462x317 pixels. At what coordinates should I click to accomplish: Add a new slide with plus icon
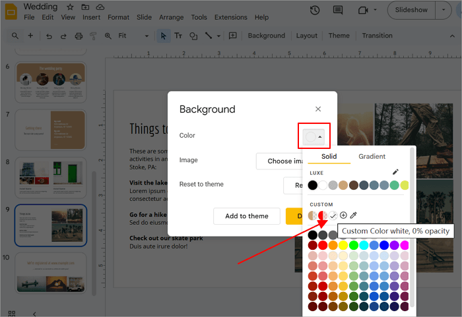click(x=30, y=36)
